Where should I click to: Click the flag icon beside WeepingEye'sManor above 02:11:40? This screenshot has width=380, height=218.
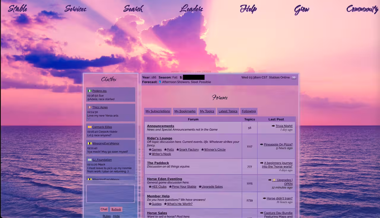(x=89, y=143)
